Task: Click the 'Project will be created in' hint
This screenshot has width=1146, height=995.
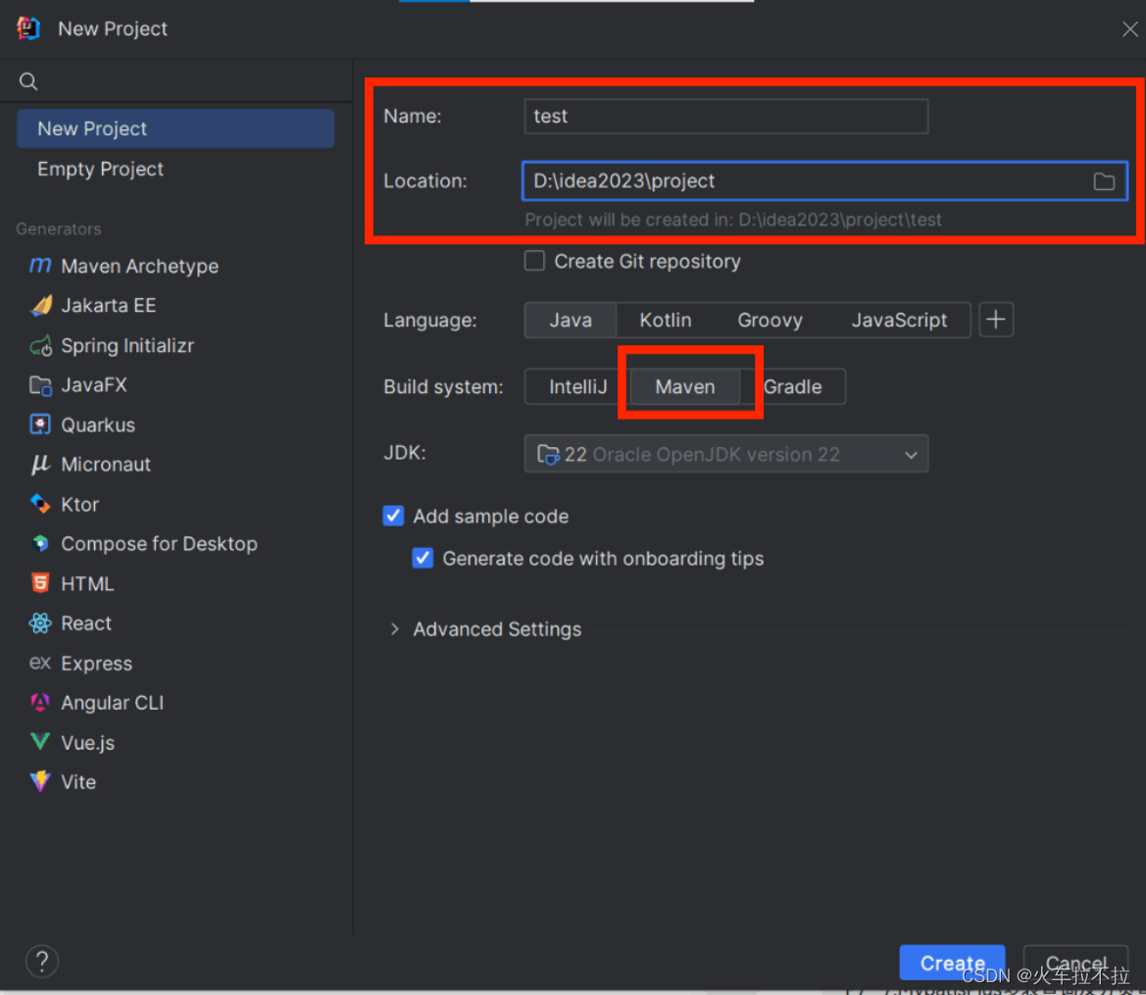Action: (x=733, y=220)
